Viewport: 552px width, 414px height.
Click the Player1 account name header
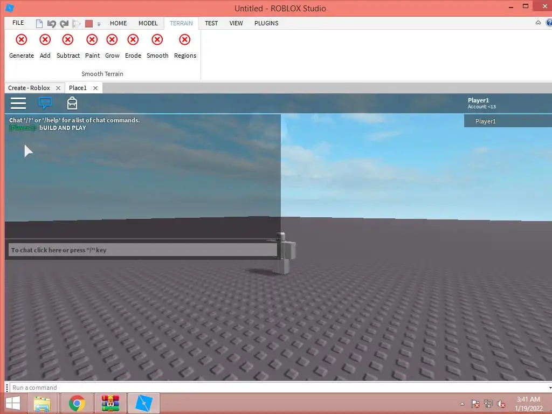click(x=478, y=100)
